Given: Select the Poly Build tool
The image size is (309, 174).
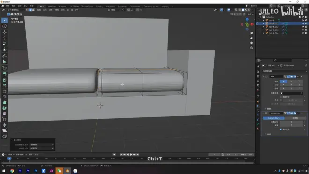Looking at the screenshot, I should coord(5,103).
